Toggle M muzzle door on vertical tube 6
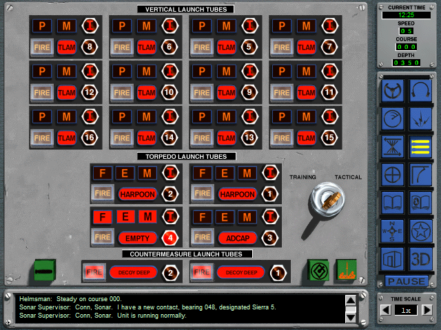This screenshot has height=330, width=441. (146, 26)
